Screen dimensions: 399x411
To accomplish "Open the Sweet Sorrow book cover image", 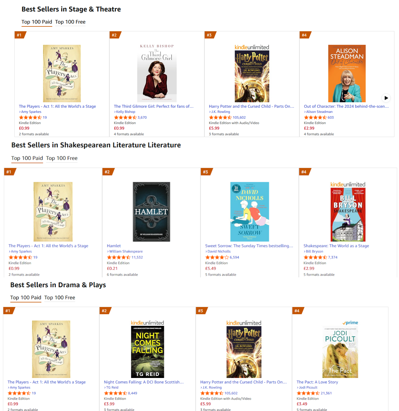I will [x=250, y=212].
